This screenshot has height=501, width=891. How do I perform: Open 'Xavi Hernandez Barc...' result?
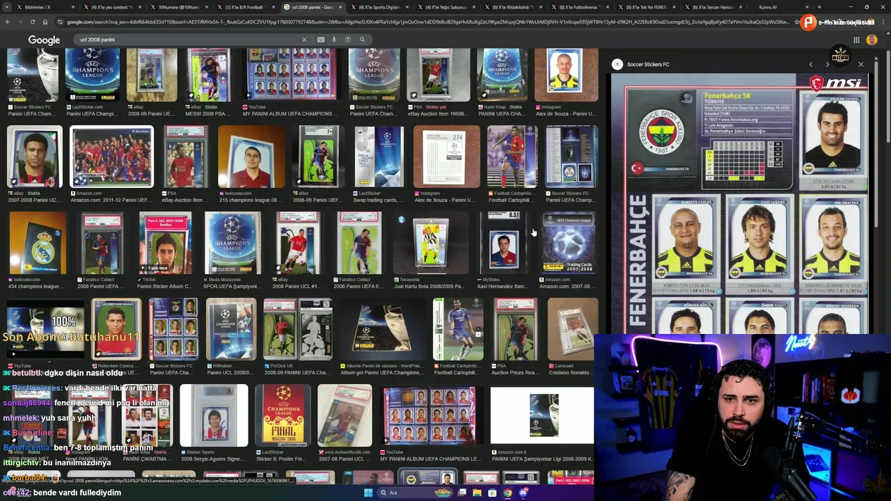[504, 286]
